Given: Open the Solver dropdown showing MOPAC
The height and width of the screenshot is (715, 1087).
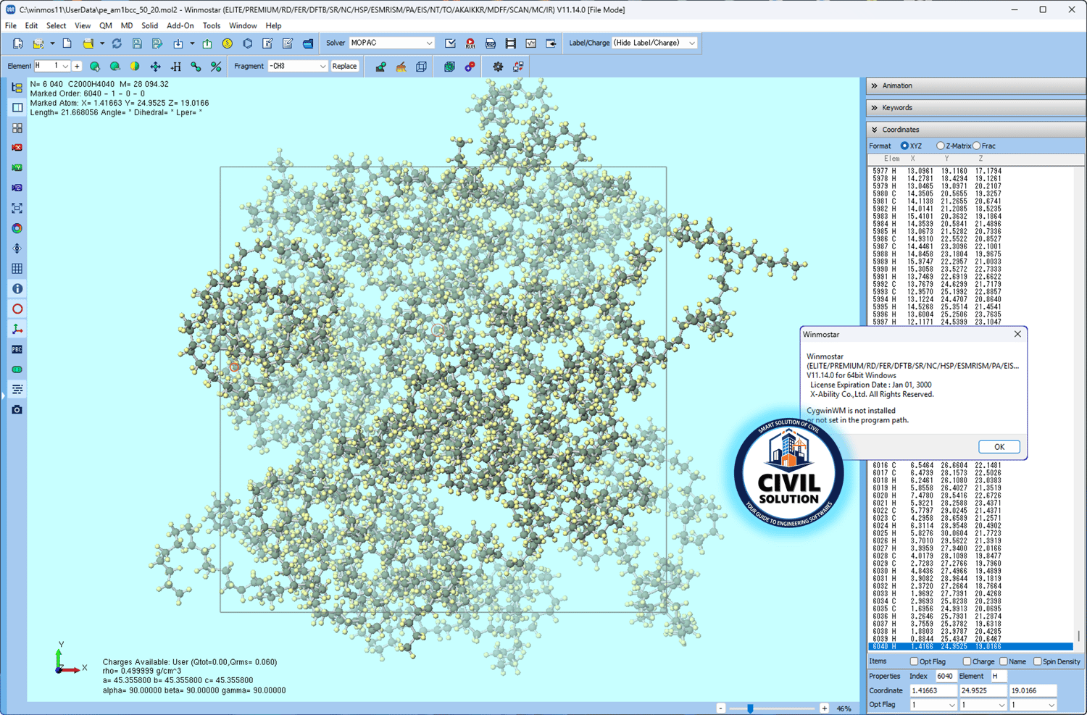Looking at the screenshot, I should pos(391,43).
